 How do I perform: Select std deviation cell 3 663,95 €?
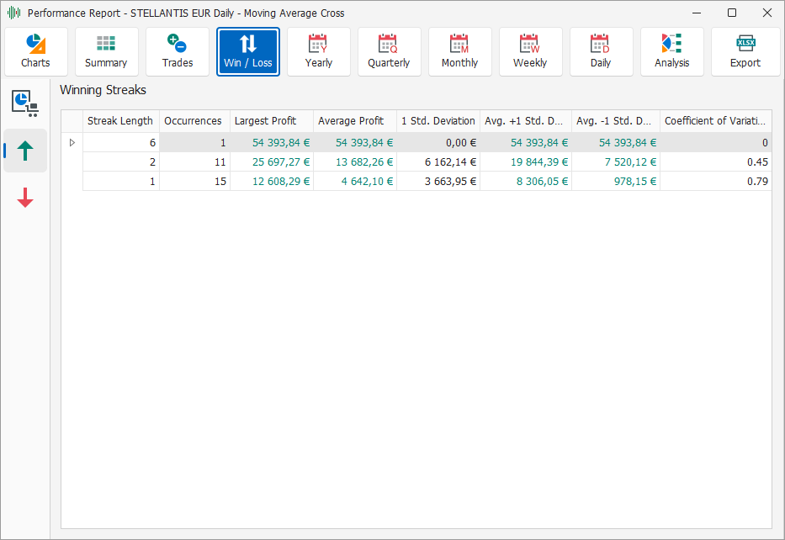coord(438,181)
